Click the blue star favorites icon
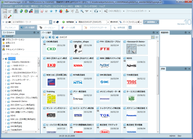 point(51,11)
